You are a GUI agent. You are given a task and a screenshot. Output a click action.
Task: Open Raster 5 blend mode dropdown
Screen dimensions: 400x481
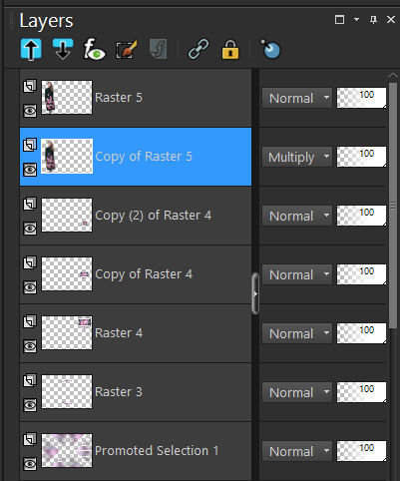pos(297,98)
